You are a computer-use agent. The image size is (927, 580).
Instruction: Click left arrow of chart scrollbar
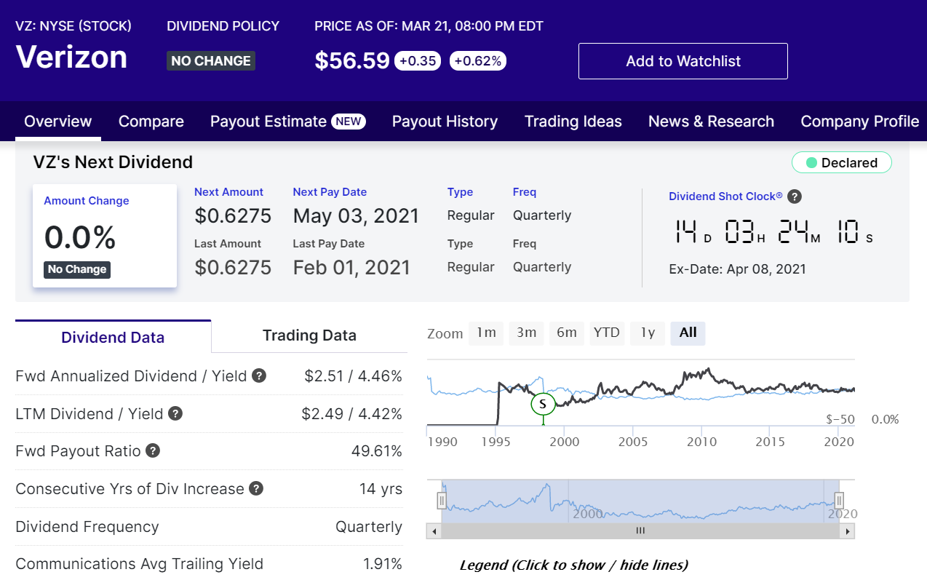pyautogui.click(x=434, y=531)
